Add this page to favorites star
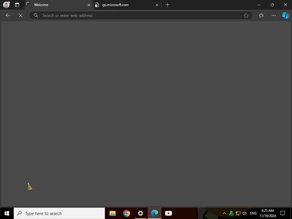Image resolution: width=292 pixels, height=219 pixels. (246, 15)
